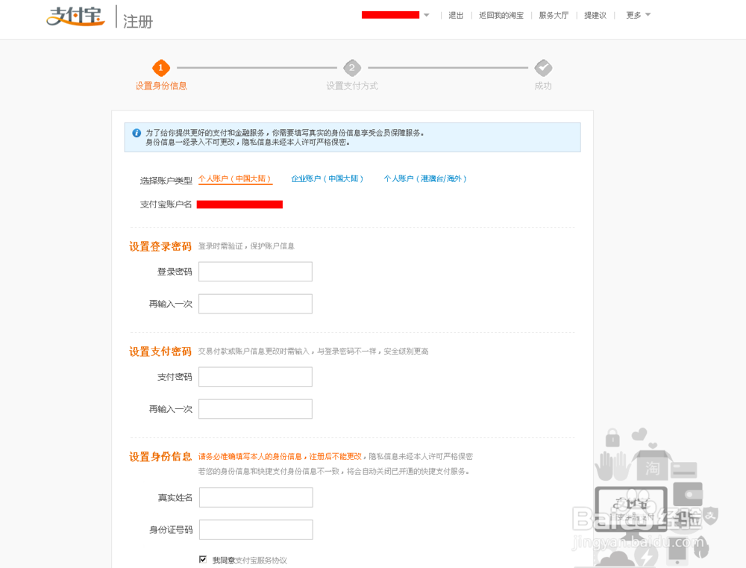The width and height of the screenshot is (746, 568).
Task: Click the 退出 link to log out
Action: [x=456, y=15]
